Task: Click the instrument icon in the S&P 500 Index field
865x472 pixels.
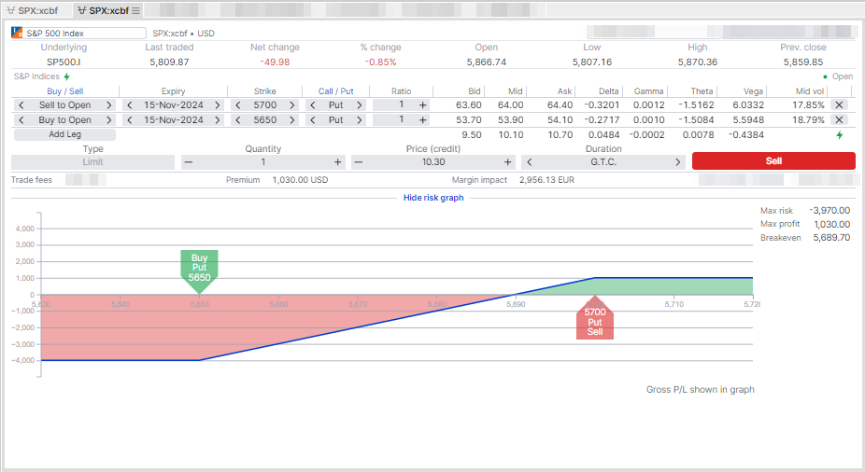Action: point(18,34)
